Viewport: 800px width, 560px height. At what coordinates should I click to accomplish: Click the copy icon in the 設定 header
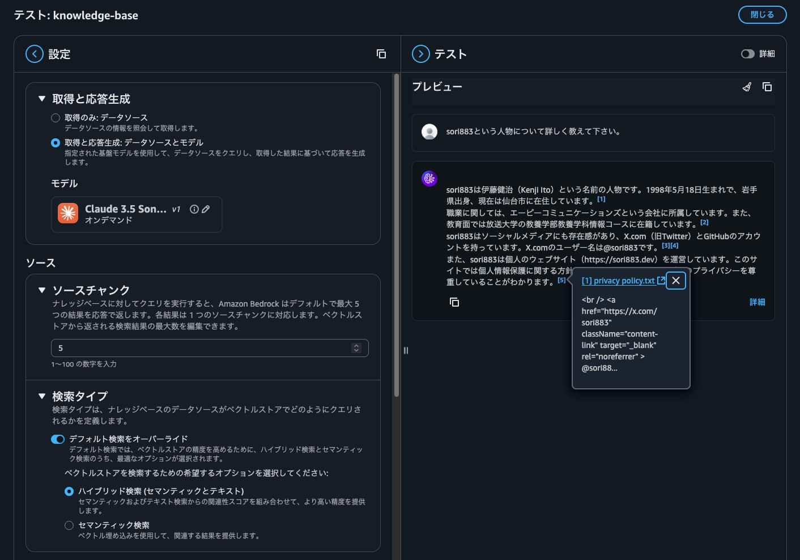click(x=381, y=54)
